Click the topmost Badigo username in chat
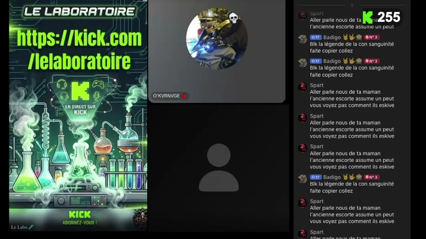 [331, 37]
